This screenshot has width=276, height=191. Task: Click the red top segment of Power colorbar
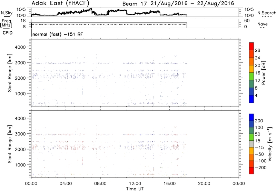[252, 46]
